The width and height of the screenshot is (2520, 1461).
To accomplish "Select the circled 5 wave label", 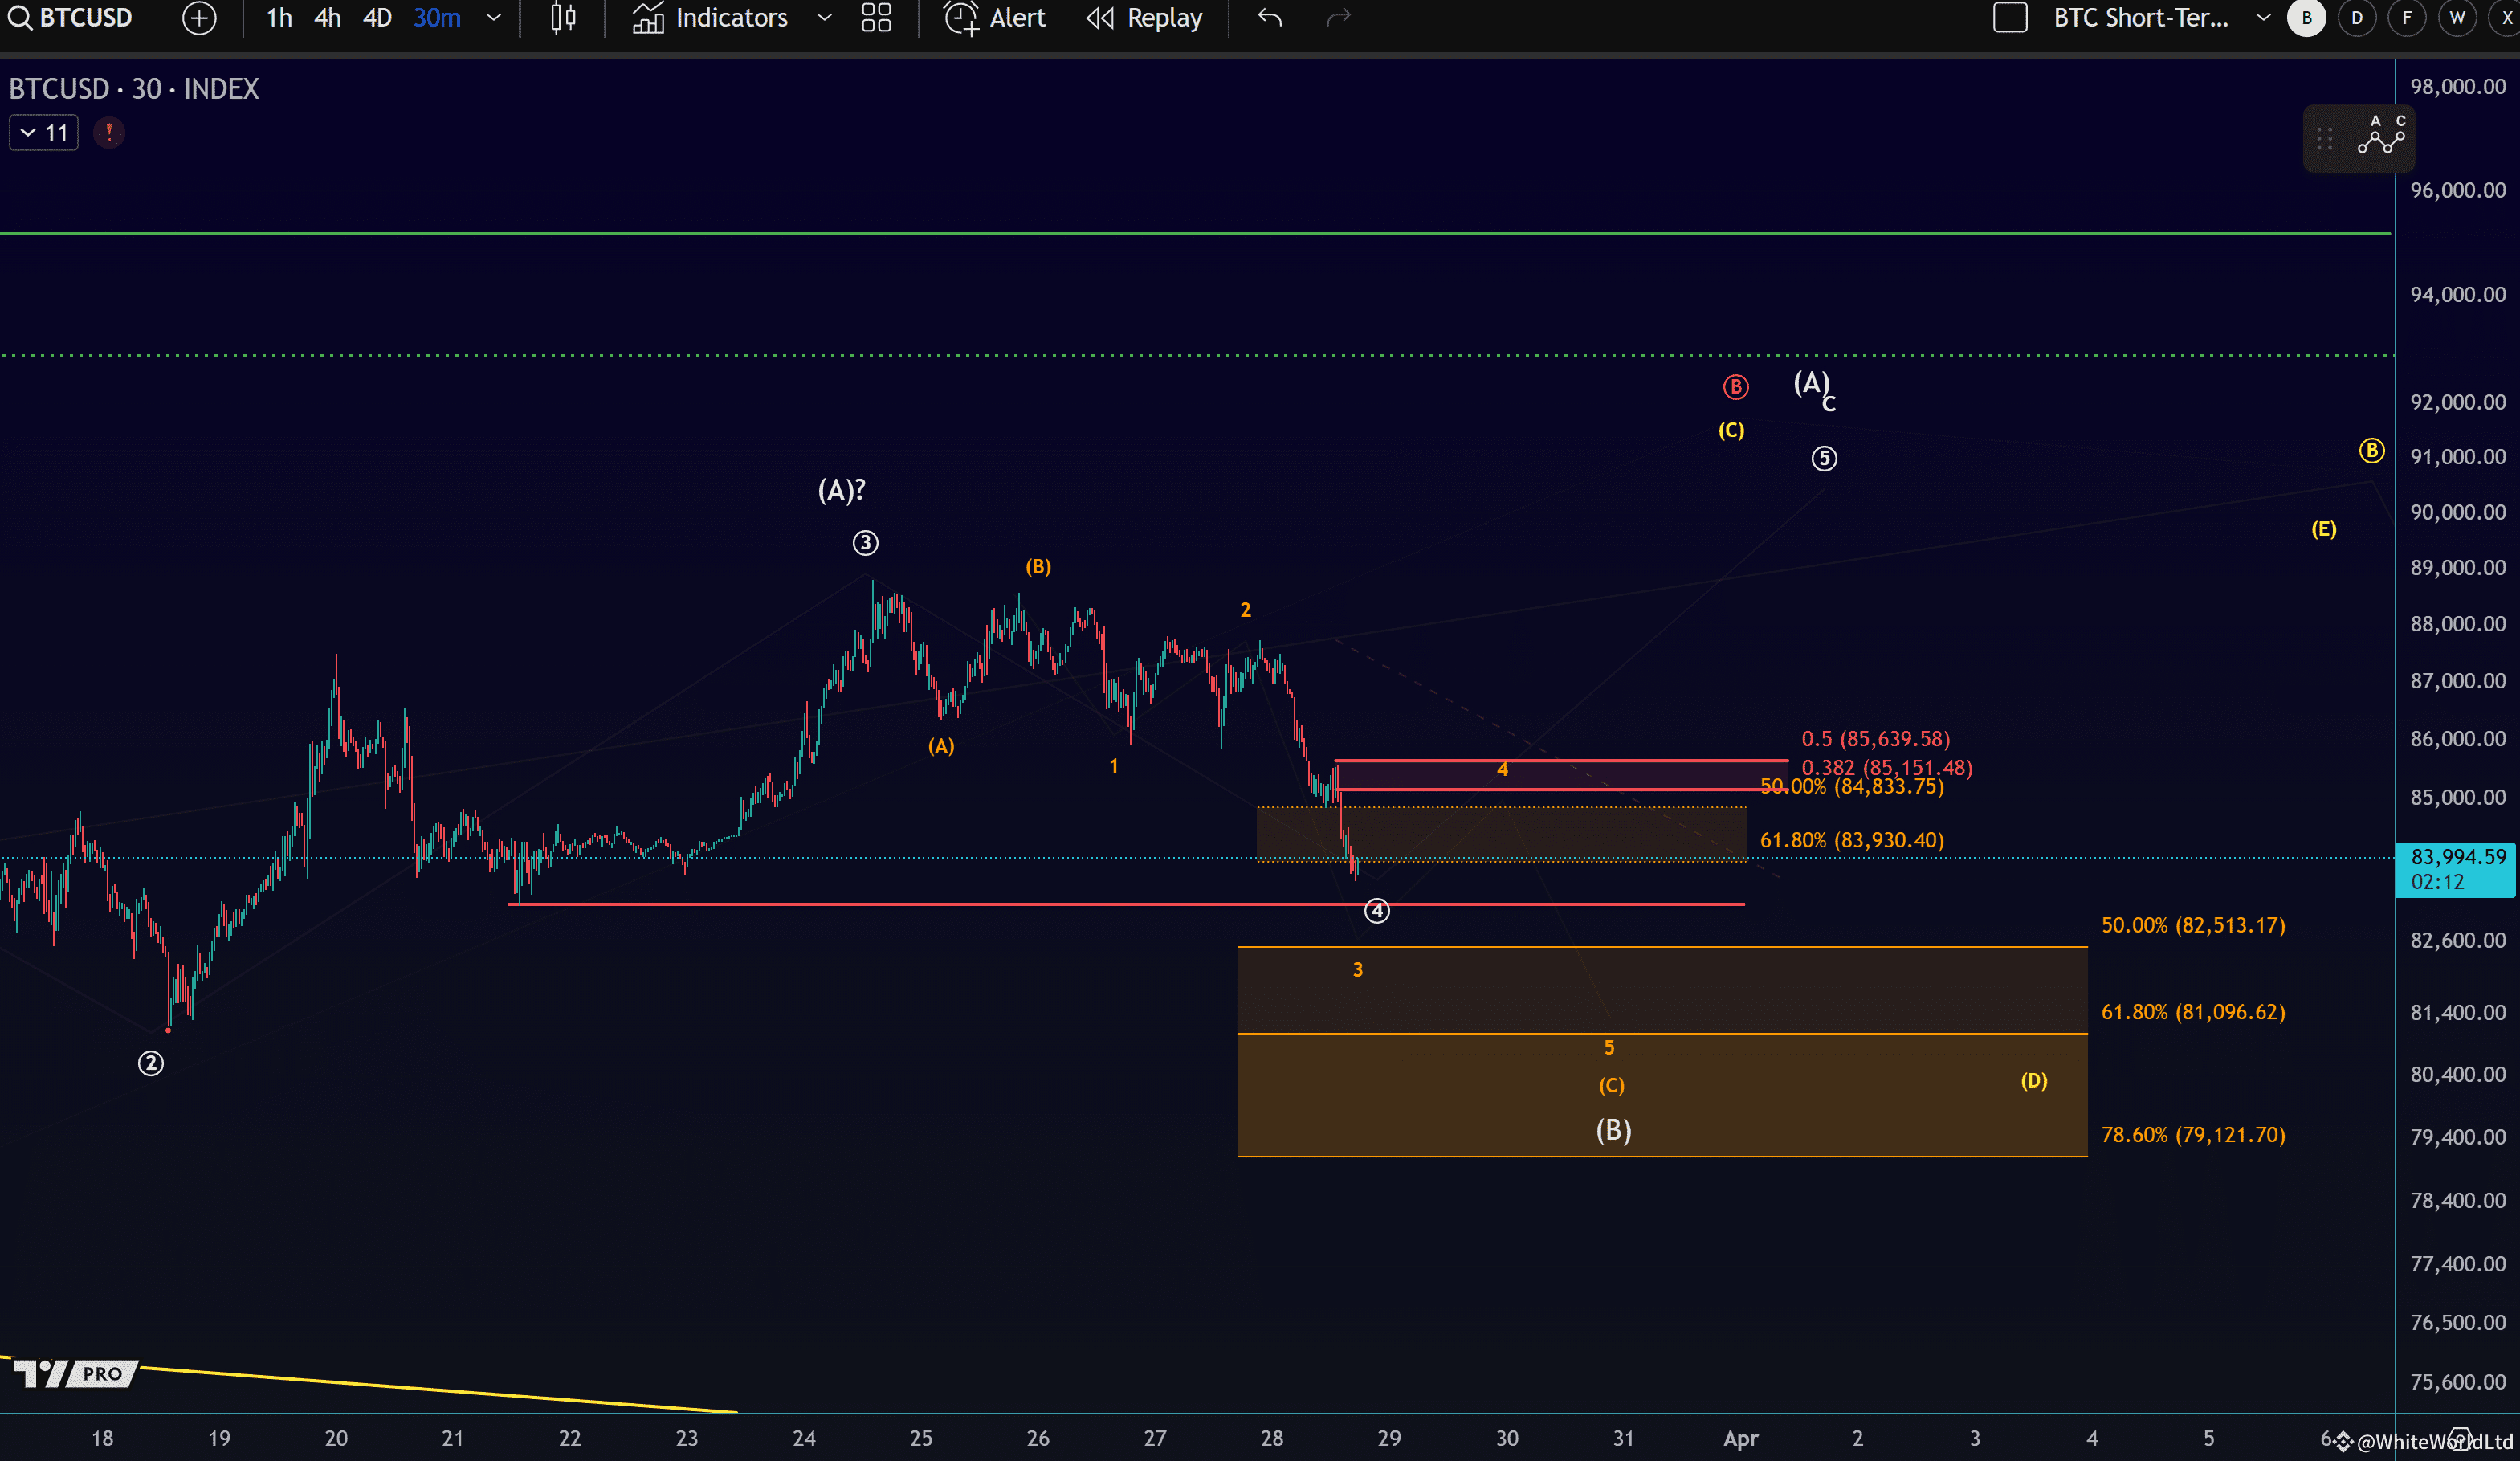I will pyautogui.click(x=1824, y=458).
